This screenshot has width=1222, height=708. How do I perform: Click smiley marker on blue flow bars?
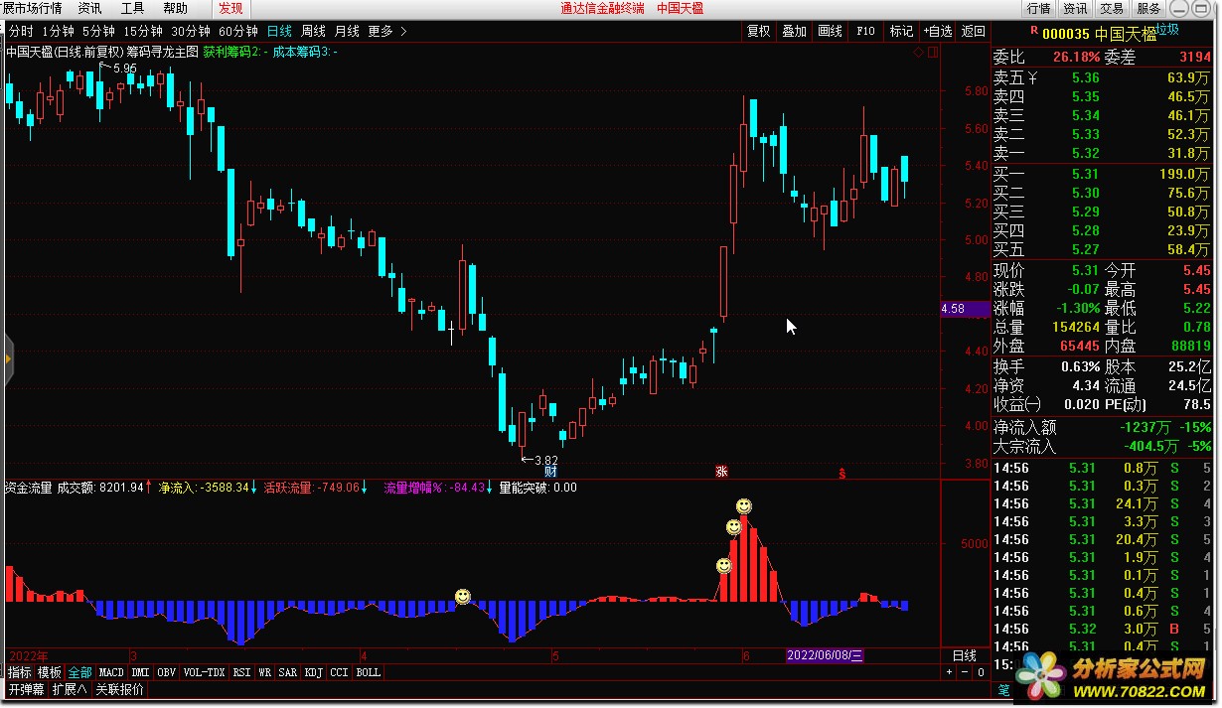point(463,597)
